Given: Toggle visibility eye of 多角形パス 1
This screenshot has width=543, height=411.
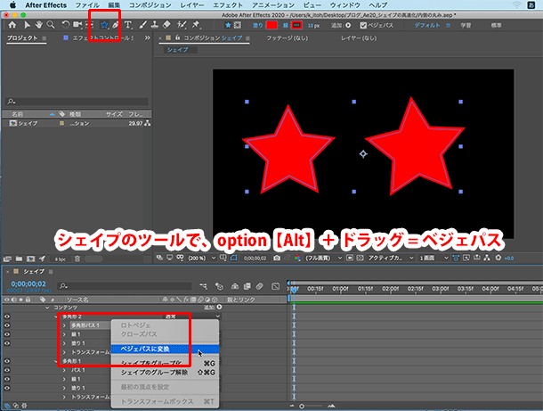Looking at the screenshot, I should point(7,325).
